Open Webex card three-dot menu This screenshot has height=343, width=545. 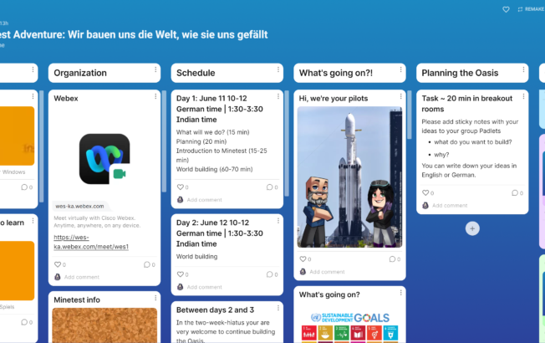point(155,97)
